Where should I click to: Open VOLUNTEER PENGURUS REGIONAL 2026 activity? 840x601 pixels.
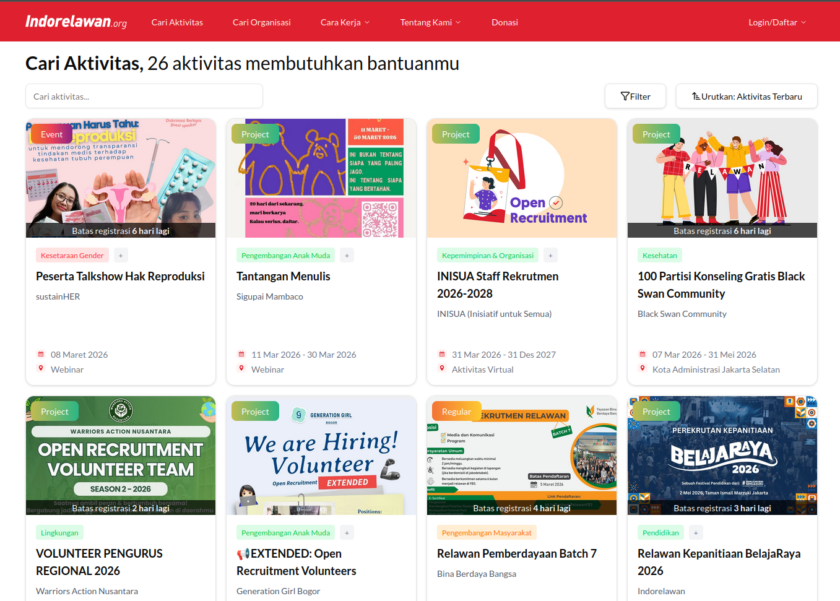pos(99,562)
